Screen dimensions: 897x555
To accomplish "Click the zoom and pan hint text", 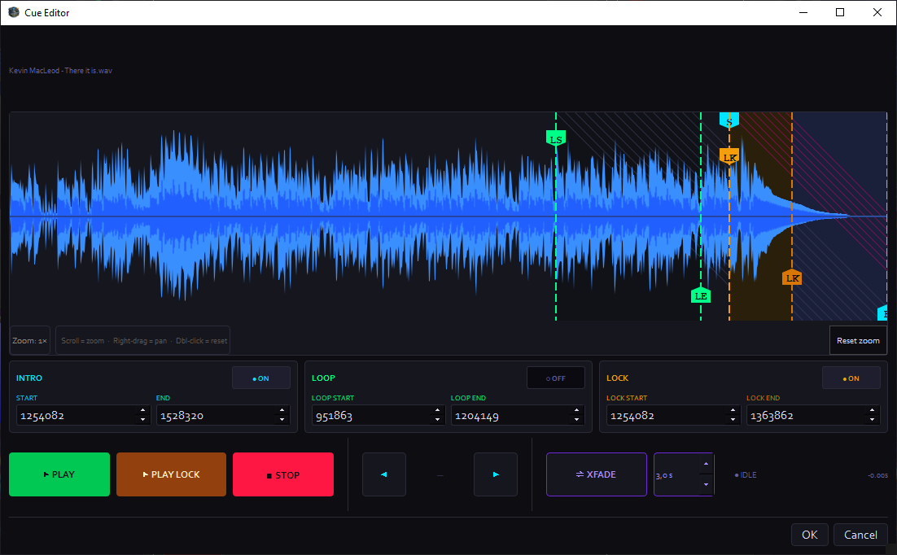I will 143,340.
